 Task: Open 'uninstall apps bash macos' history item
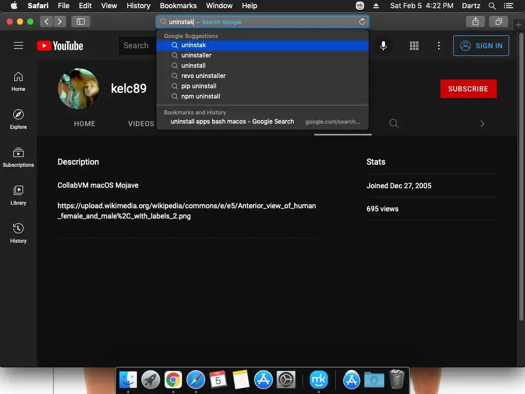(x=262, y=122)
